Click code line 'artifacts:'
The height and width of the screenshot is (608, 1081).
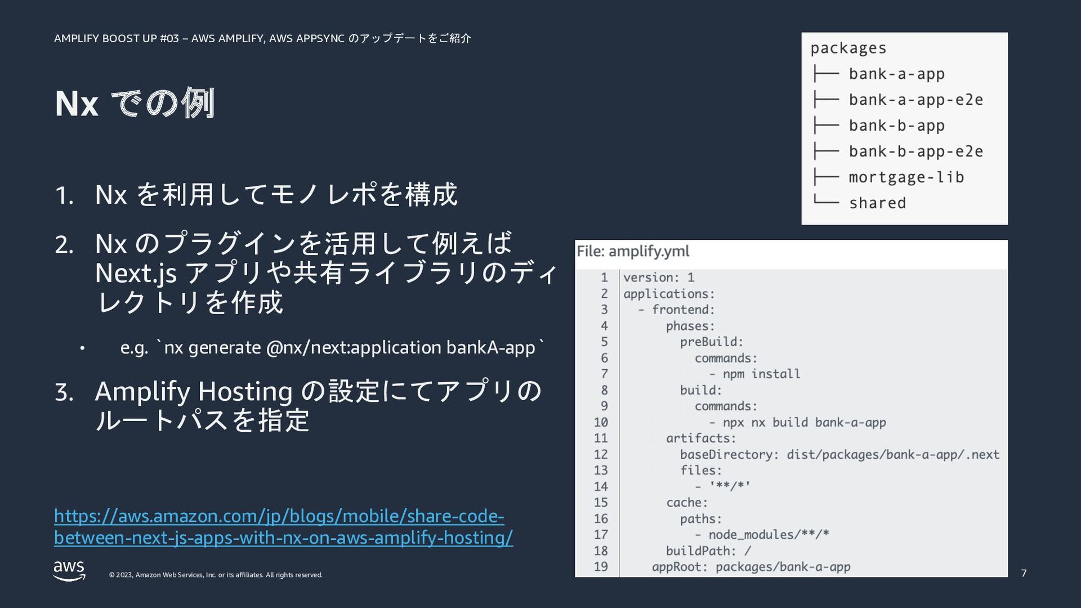click(701, 438)
